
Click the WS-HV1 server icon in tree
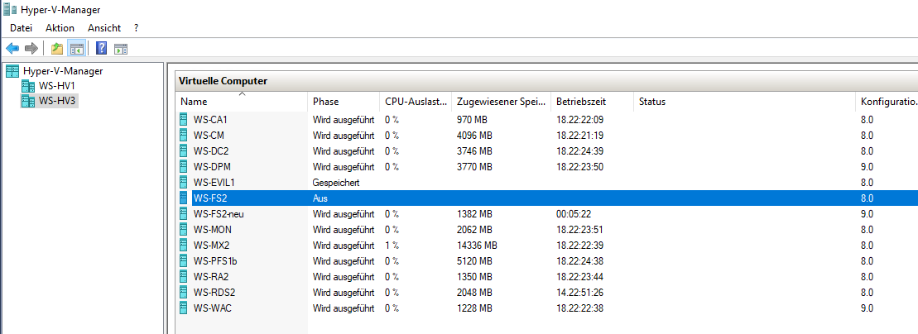coord(28,87)
